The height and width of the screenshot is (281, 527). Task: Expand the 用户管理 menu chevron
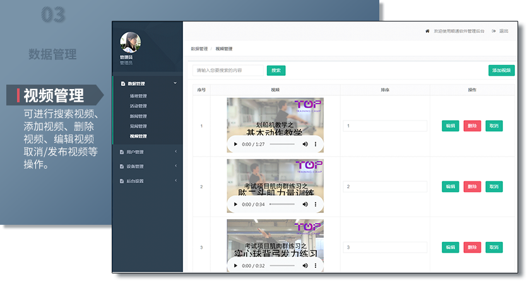(x=175, y=152)
